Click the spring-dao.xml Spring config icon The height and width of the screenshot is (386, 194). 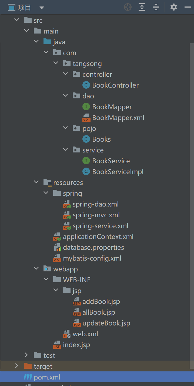click(x=67, y=204)
